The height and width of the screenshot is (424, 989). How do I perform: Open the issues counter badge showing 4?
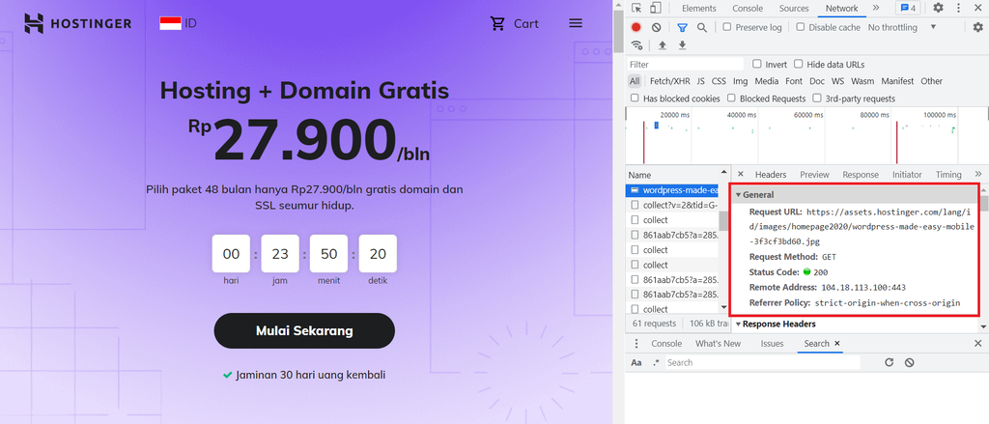click(x=909, y=8)
